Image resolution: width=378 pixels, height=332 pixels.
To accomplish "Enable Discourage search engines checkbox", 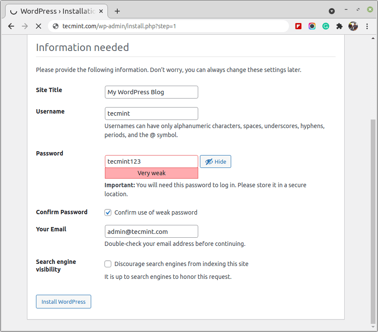I will (108, 264).
